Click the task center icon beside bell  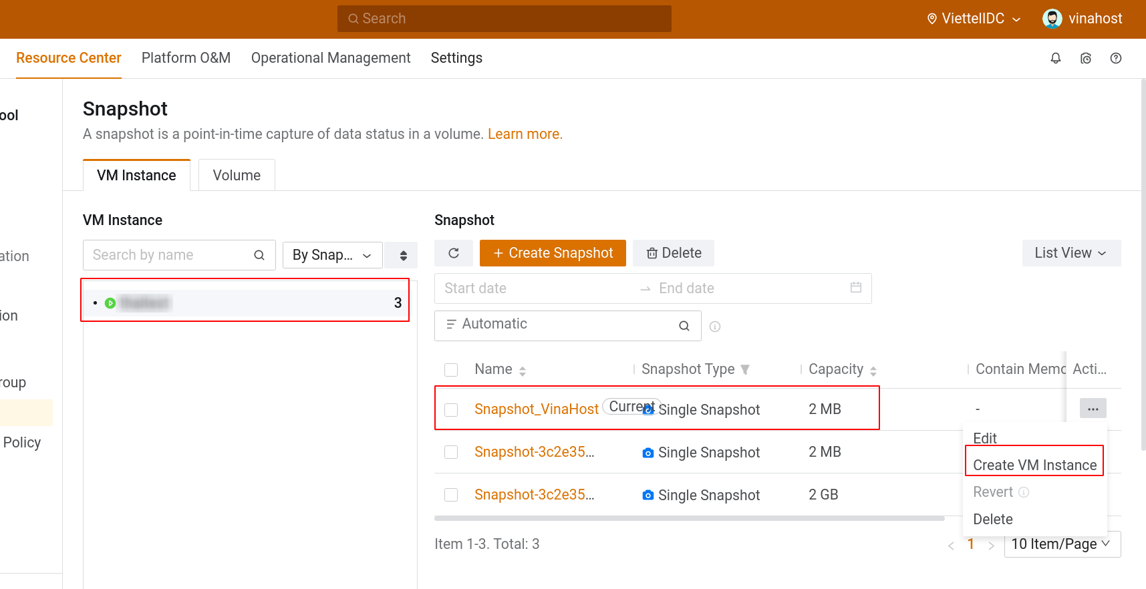[1086, 58]
